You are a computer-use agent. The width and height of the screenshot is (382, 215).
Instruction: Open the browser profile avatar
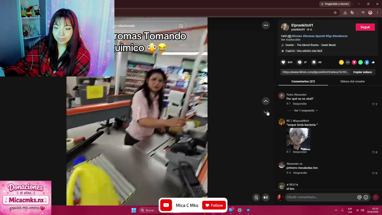[370, 13]
